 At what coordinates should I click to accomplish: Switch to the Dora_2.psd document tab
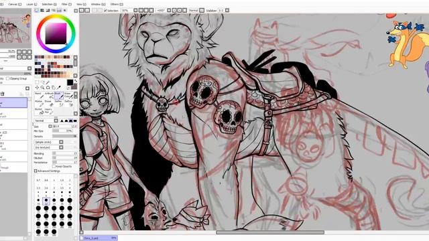click(x=99, y=238)
